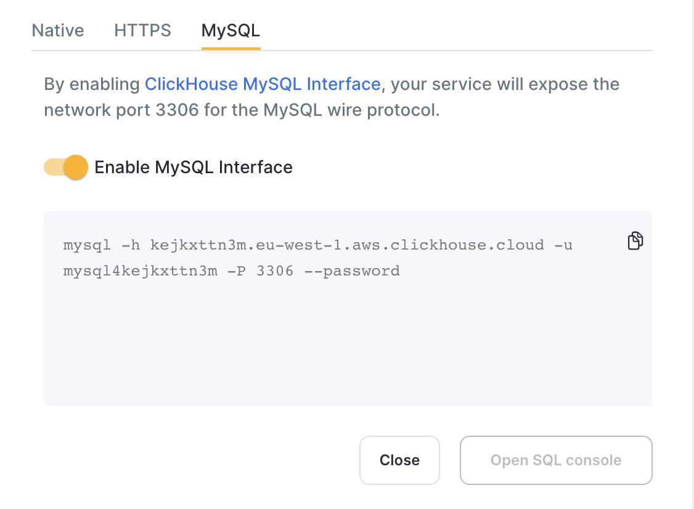Disable the MySQL Interface toggle
This screenshot has width=694, height=509.
(65, 167)
